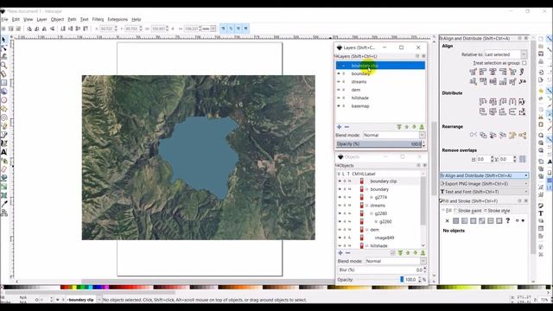Open Relative to Last selected dropdown
Screen dimensions: 553x311
point(505,54)
